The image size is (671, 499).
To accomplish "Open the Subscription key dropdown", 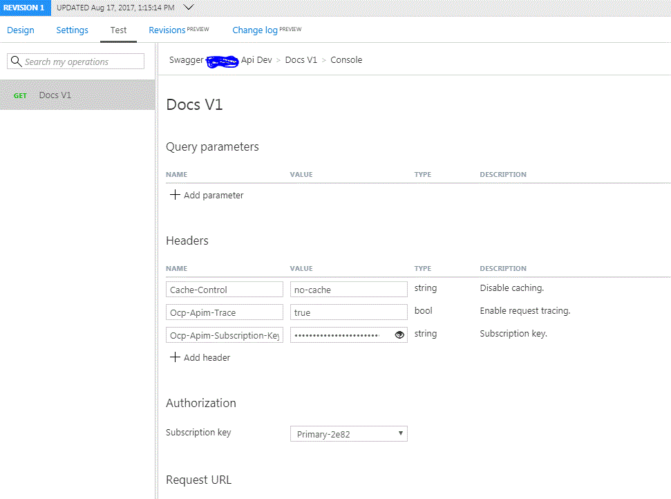I will coord(348,434).
